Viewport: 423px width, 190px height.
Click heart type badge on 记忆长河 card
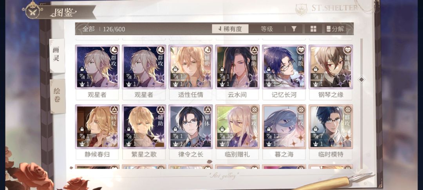(x=300, y=50)
